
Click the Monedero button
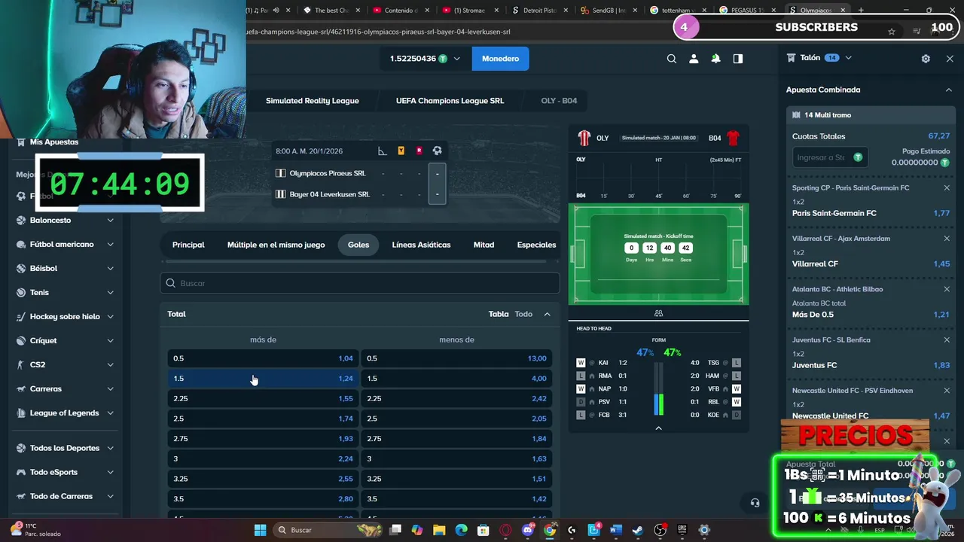(500, 59)
